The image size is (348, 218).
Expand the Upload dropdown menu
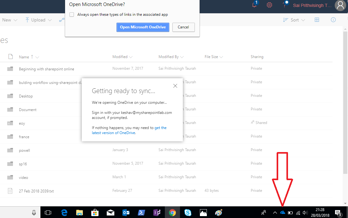[x=39, y=20]
